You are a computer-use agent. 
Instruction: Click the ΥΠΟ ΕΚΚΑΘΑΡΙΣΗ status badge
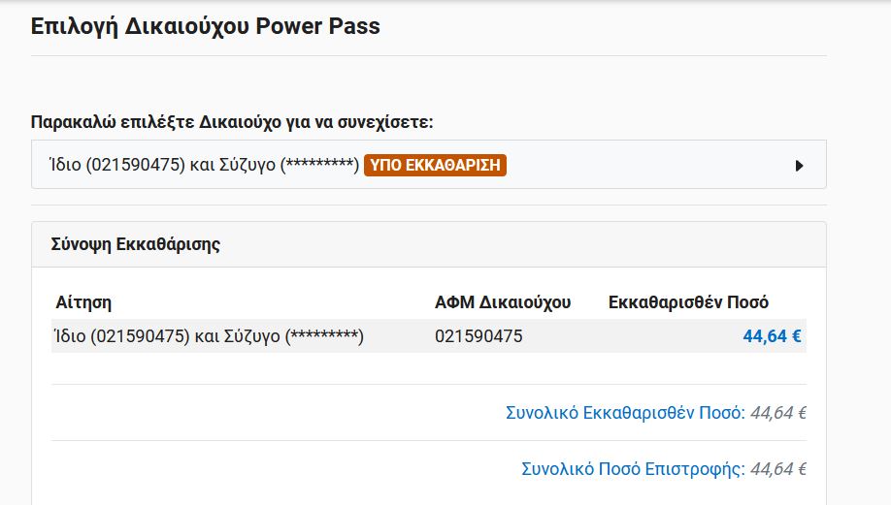click(435, 165)
